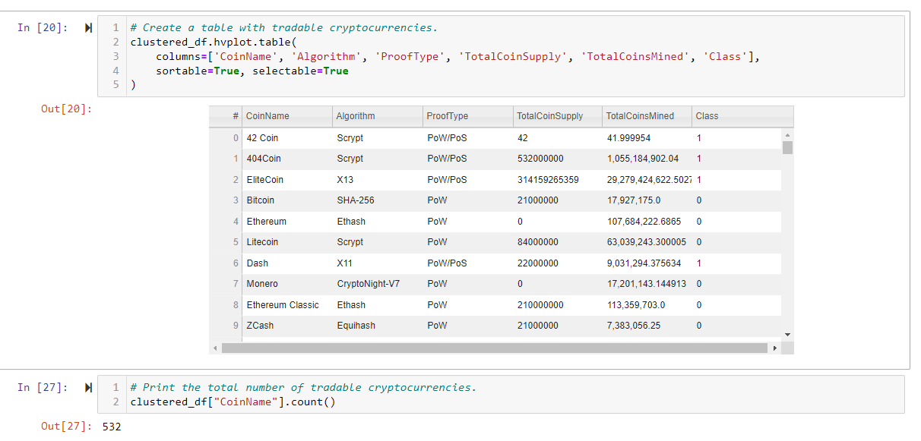The height and width of the screenshot is (441, 921).
Task: Sort table by CoinName column header
Action: click(x=288, y=116)
